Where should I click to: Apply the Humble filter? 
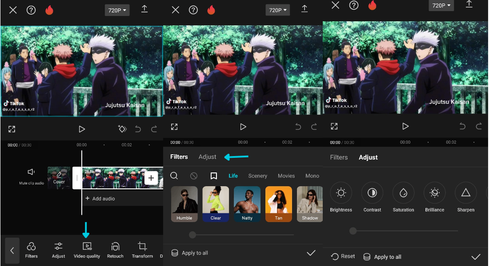pyautogui.click(x=184, y=204)
